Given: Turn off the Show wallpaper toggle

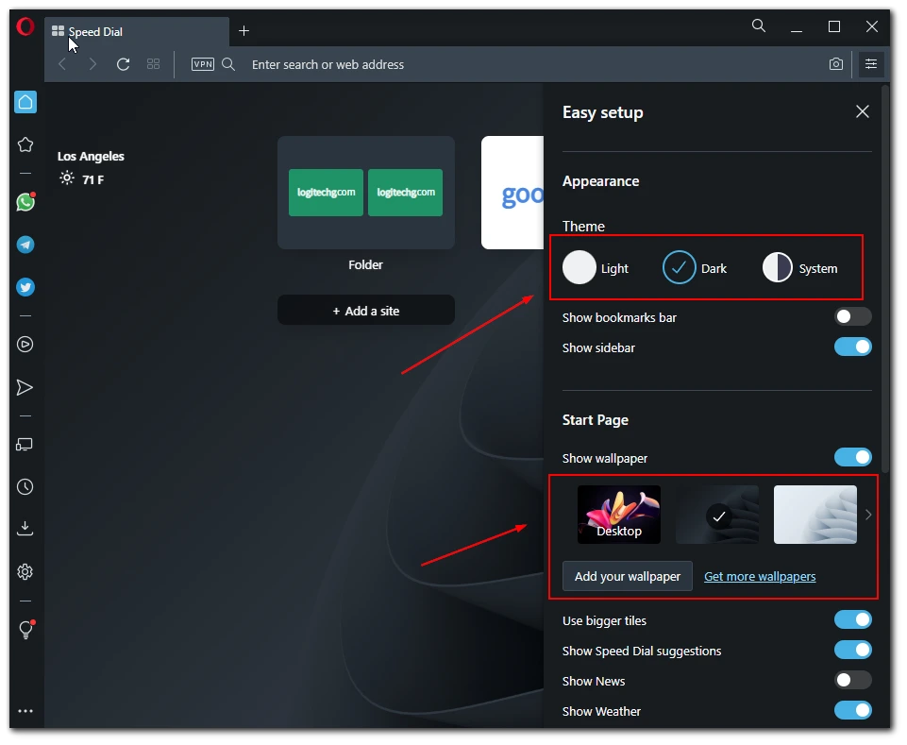Looking at the screenshot, I should click(x=852, y=457).
